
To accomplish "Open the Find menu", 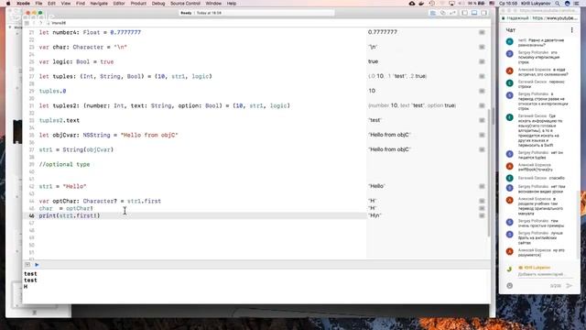I will [81, 4].
